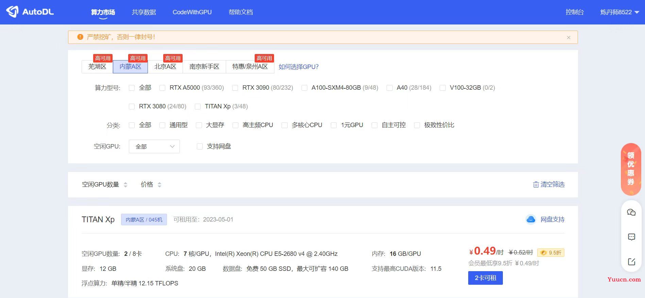Open the 共享数据 nav item
645x298 pixels.
[144, 12]
